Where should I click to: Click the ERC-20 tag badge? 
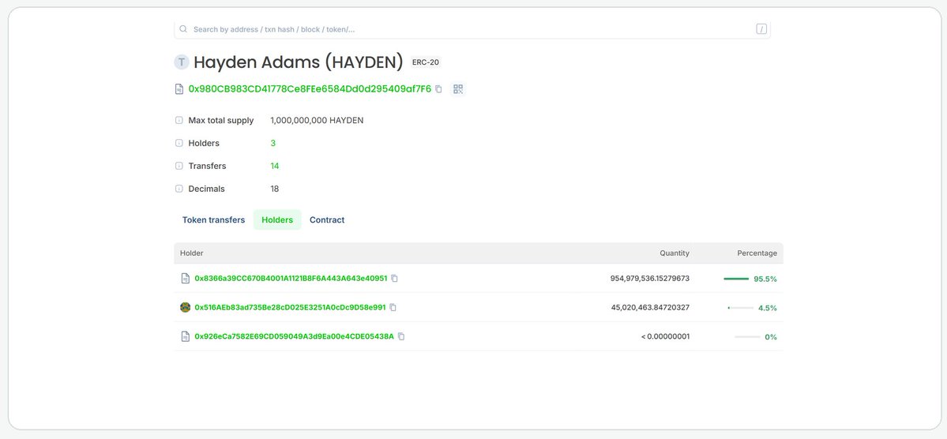tap(426, 62)
